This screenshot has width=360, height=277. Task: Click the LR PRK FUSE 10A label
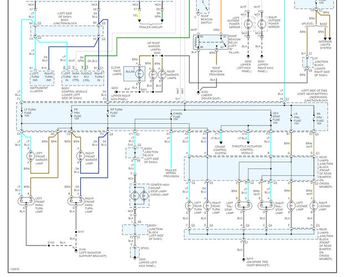click(x=297, y=119)
